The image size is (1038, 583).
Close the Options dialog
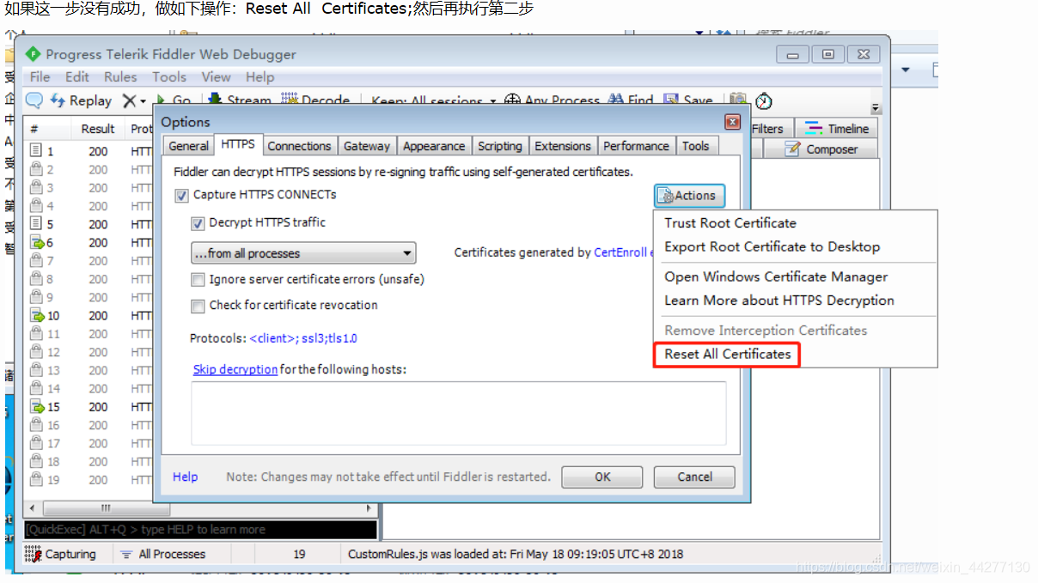(x=732, y=122)
